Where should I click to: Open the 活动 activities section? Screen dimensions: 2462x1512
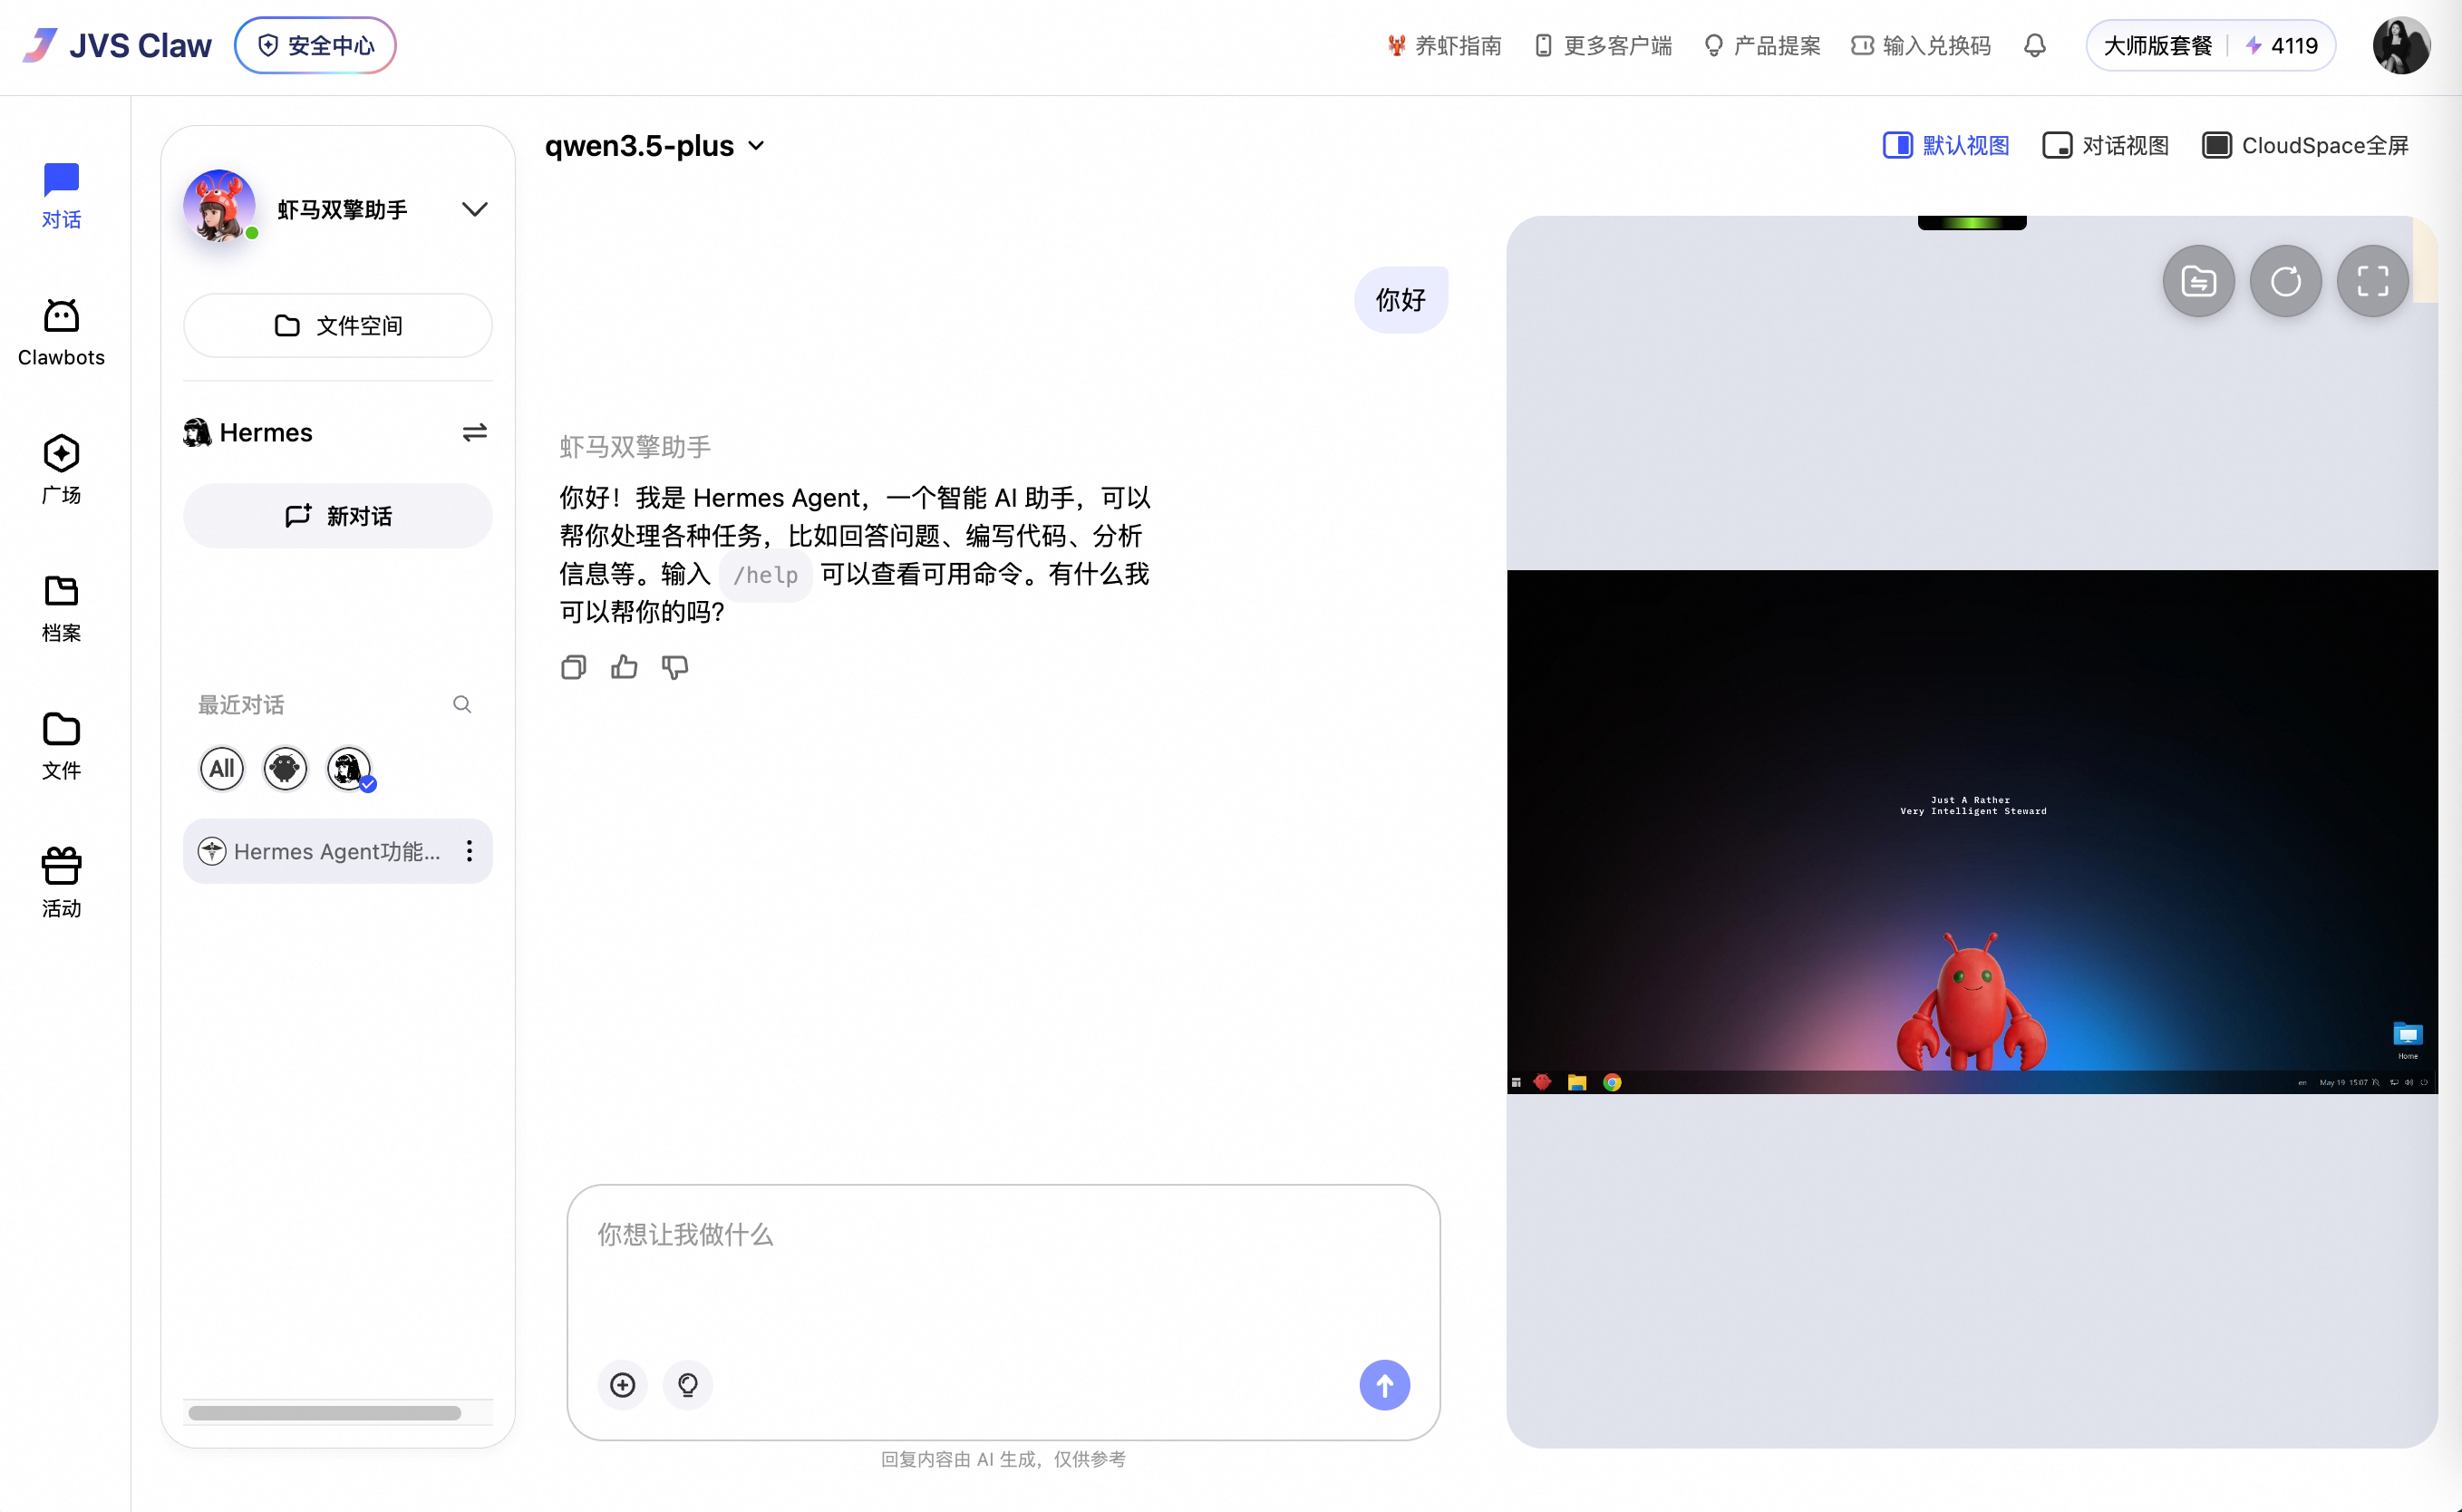61,884
